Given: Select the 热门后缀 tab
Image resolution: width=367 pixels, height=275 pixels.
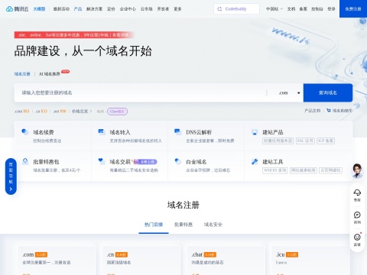Looking at the screenshot, I should tap(154, 225).
